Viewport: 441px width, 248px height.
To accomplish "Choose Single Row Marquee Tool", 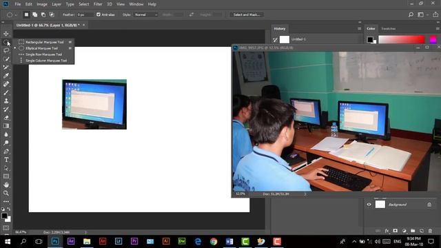I will [x=43, y=54].
